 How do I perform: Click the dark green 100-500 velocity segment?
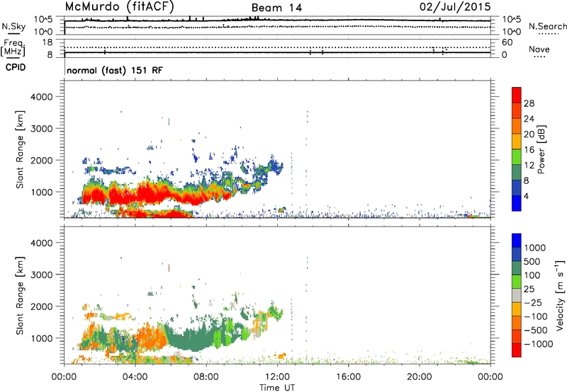[517, 268]
